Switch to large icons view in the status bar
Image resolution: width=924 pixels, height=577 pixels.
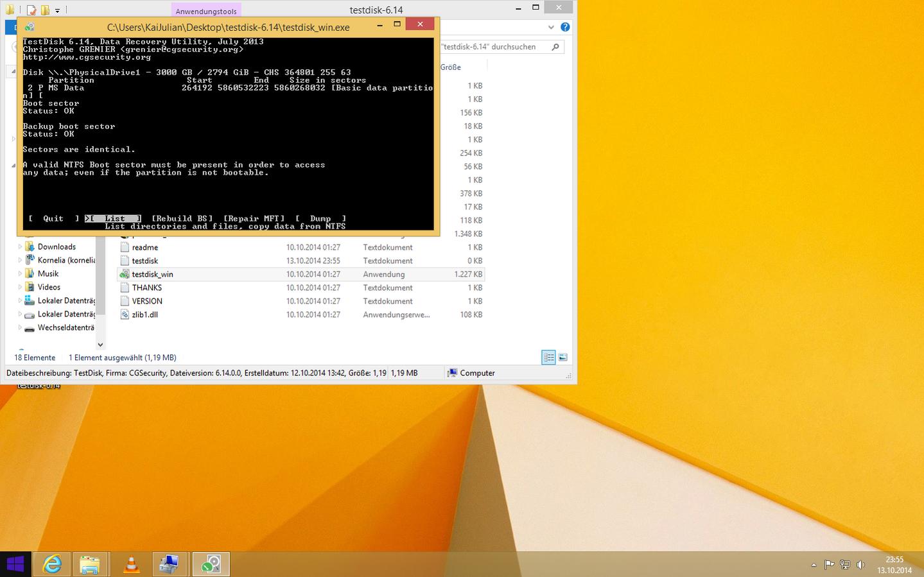pos(562,357)
